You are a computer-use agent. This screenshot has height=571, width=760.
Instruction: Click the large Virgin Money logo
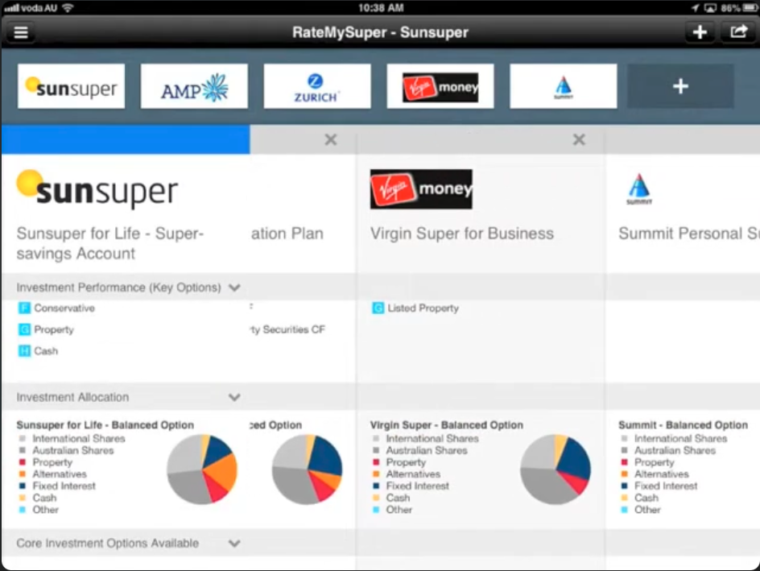click(x=421, y=189)
